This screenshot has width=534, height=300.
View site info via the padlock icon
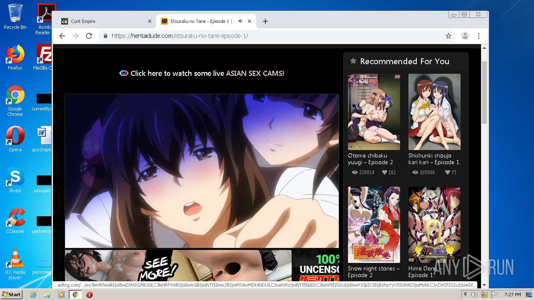pyautogui.click(x=106, y=36)
